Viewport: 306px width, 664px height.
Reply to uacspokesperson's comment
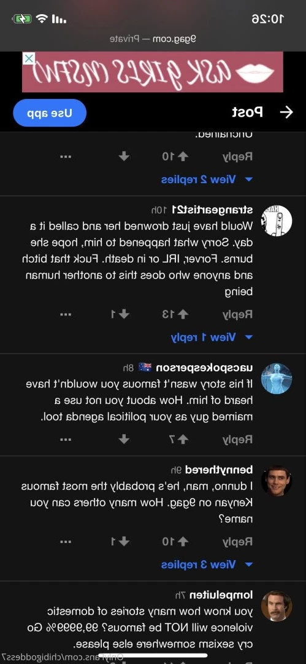click(x=237, y=440)
